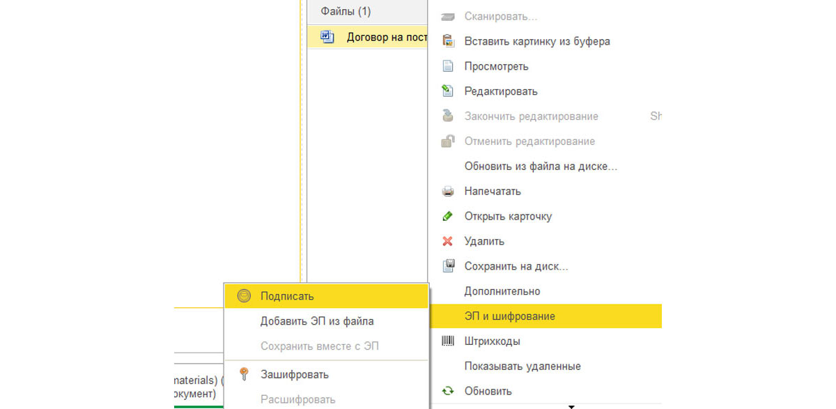The image size is (836, 409).
Task: Click the document icon beside Просмотреть
Action: tap(448, 66)
